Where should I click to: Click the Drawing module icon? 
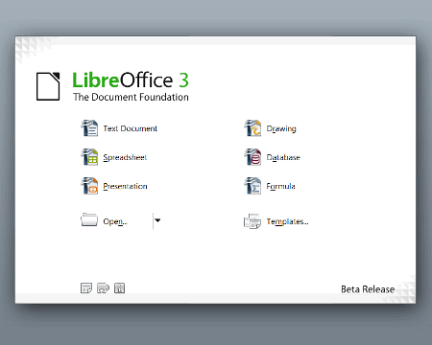(252, 128)
